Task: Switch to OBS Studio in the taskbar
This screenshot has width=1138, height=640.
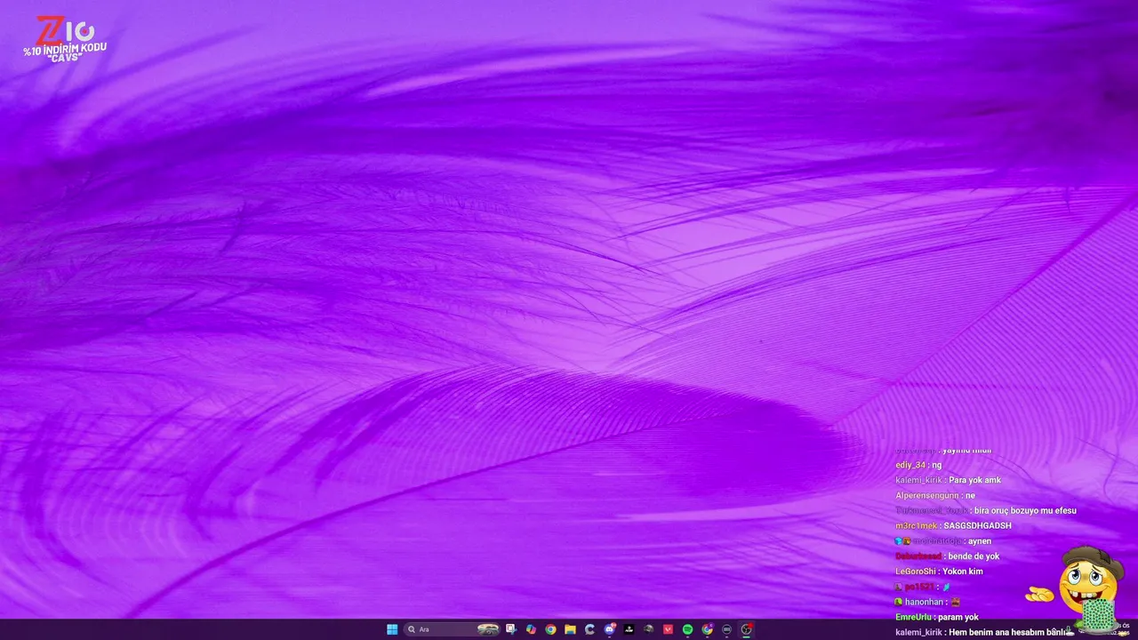Action: point(747,629)
